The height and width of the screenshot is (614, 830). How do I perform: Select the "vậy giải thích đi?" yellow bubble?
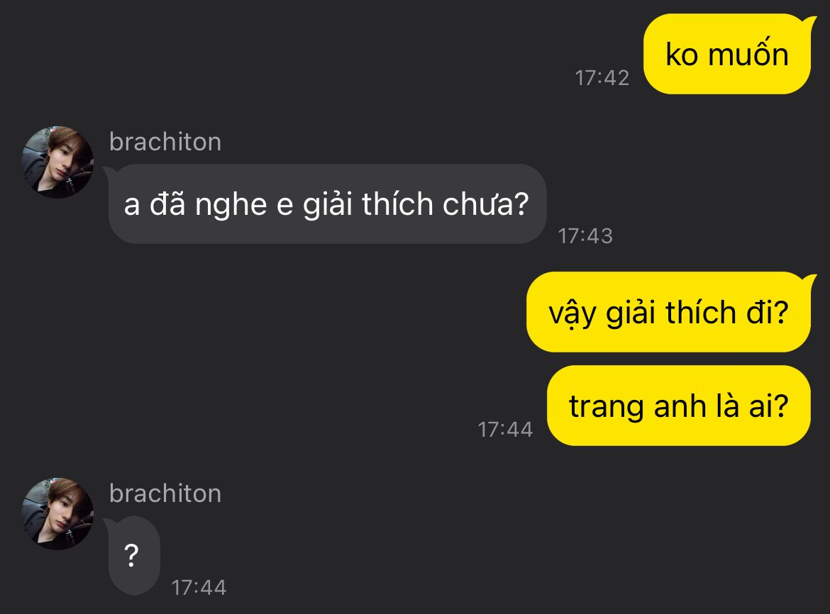[x=669, y=312]
